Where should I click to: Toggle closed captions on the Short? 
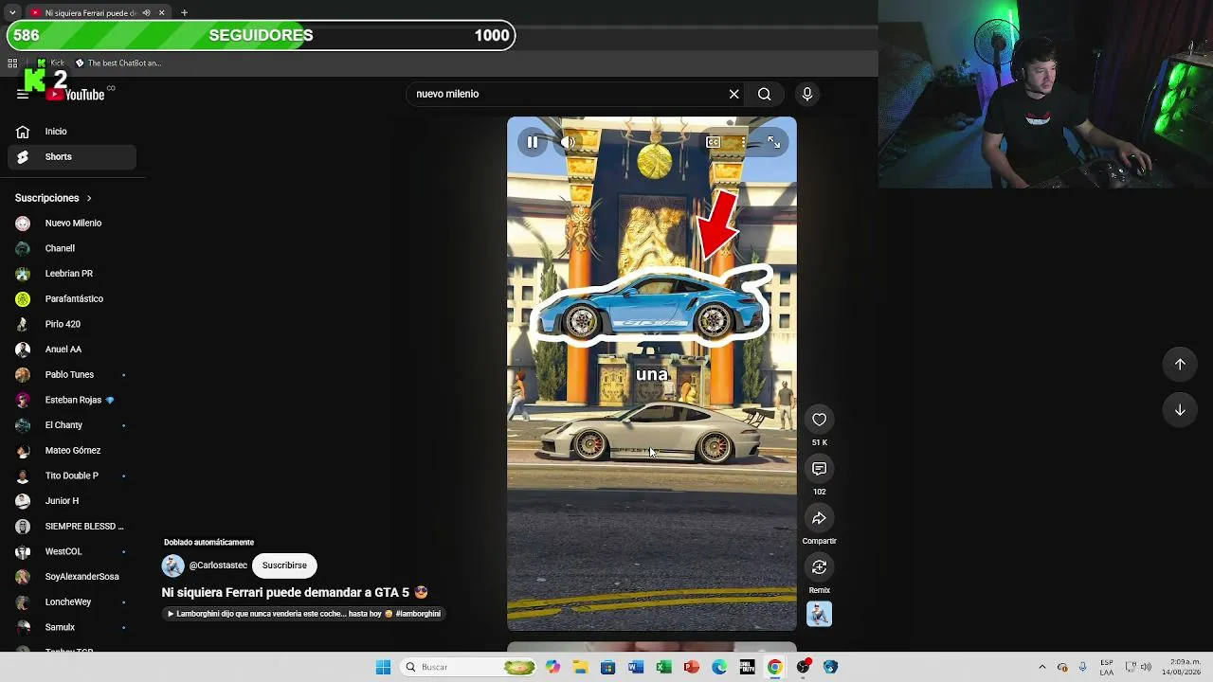pos(713,142)
